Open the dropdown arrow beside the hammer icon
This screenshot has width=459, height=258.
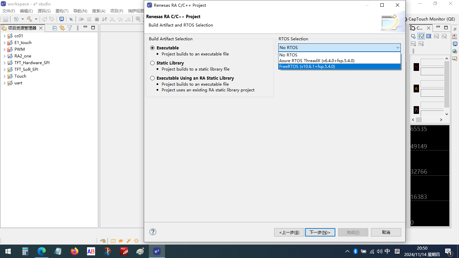[x=36, y=19]
